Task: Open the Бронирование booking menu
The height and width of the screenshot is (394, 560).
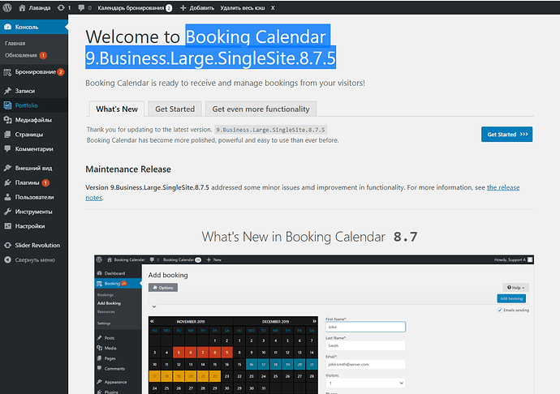Action: tap(34, 72)
